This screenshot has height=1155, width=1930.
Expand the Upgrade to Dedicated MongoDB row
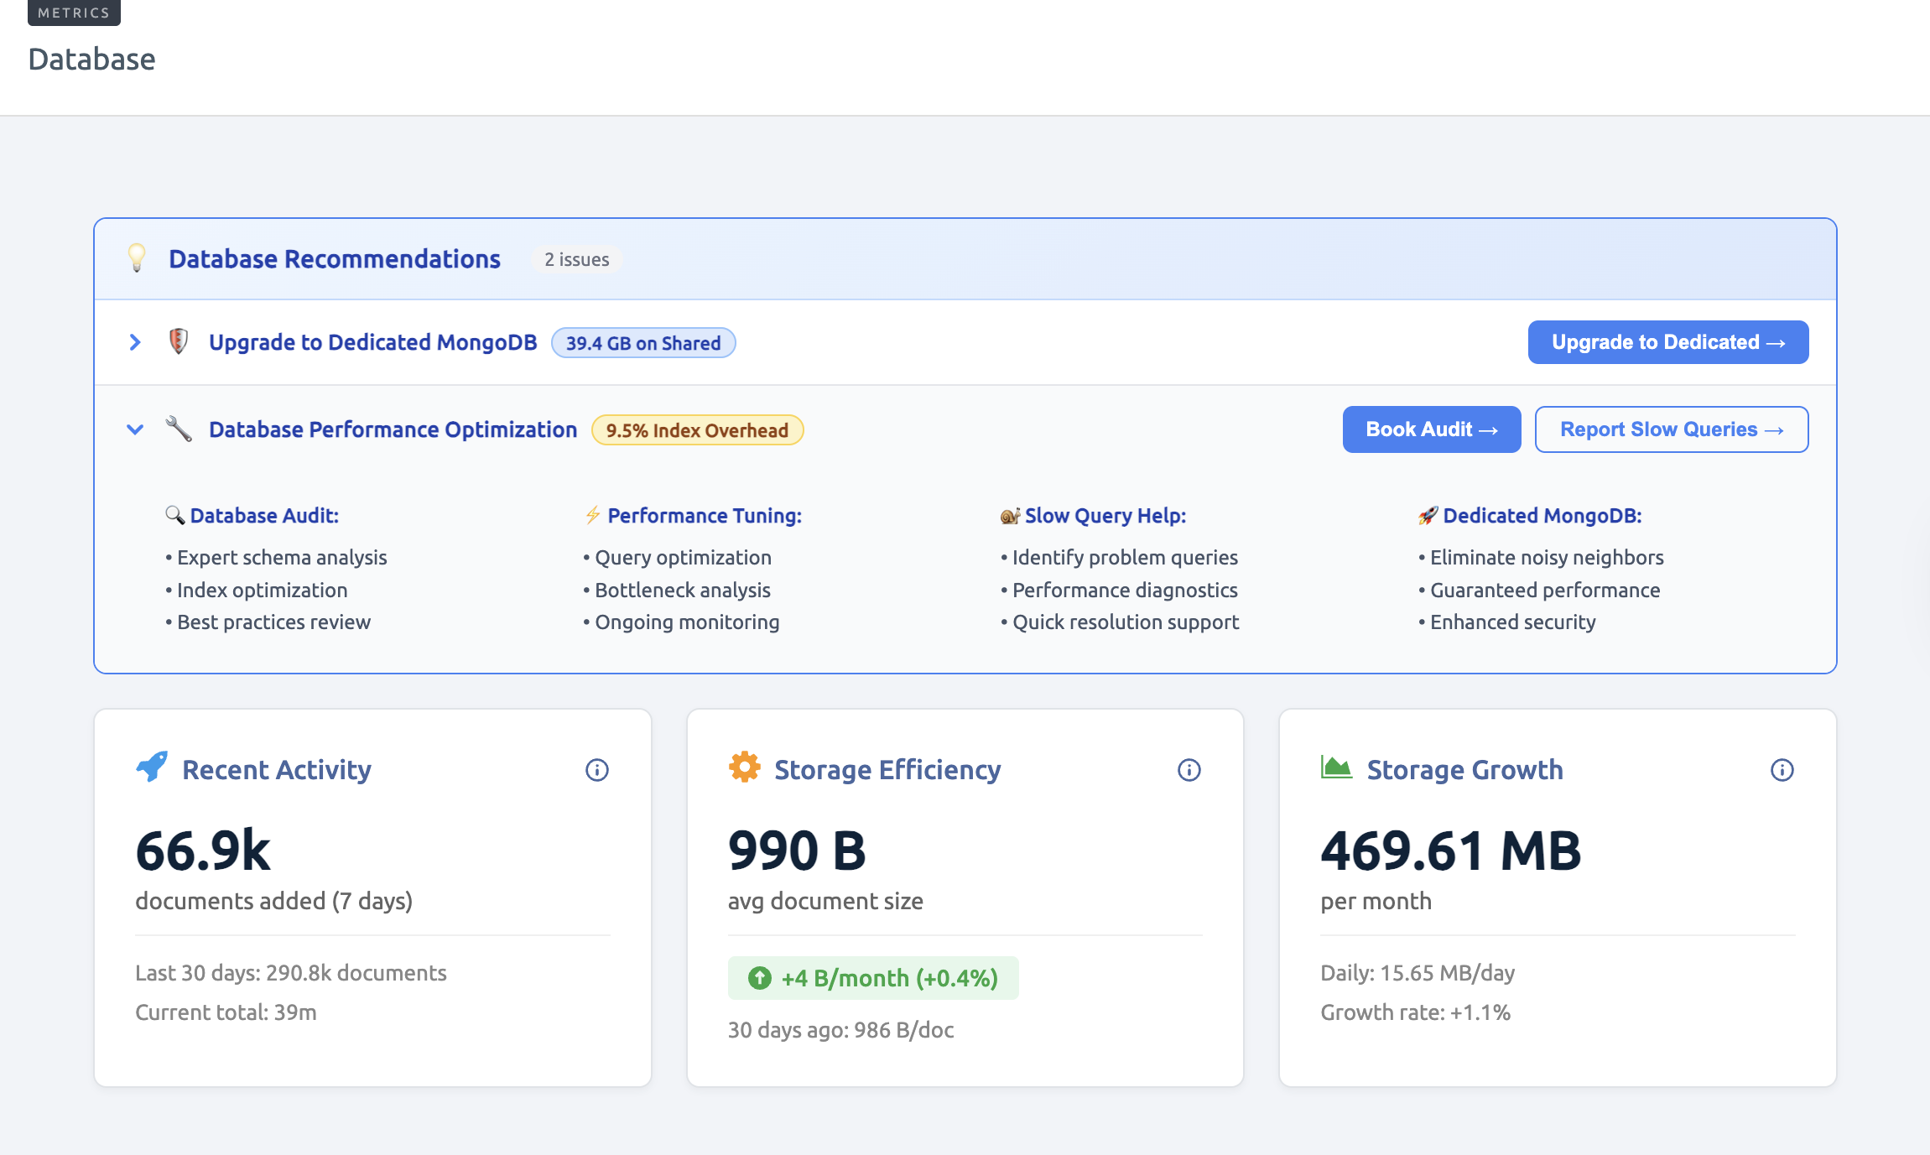(135, 342)
